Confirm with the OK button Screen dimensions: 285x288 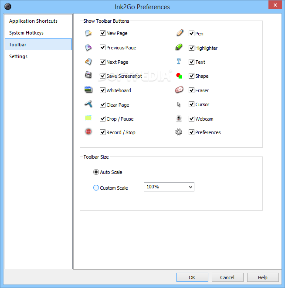click(192, 277)
